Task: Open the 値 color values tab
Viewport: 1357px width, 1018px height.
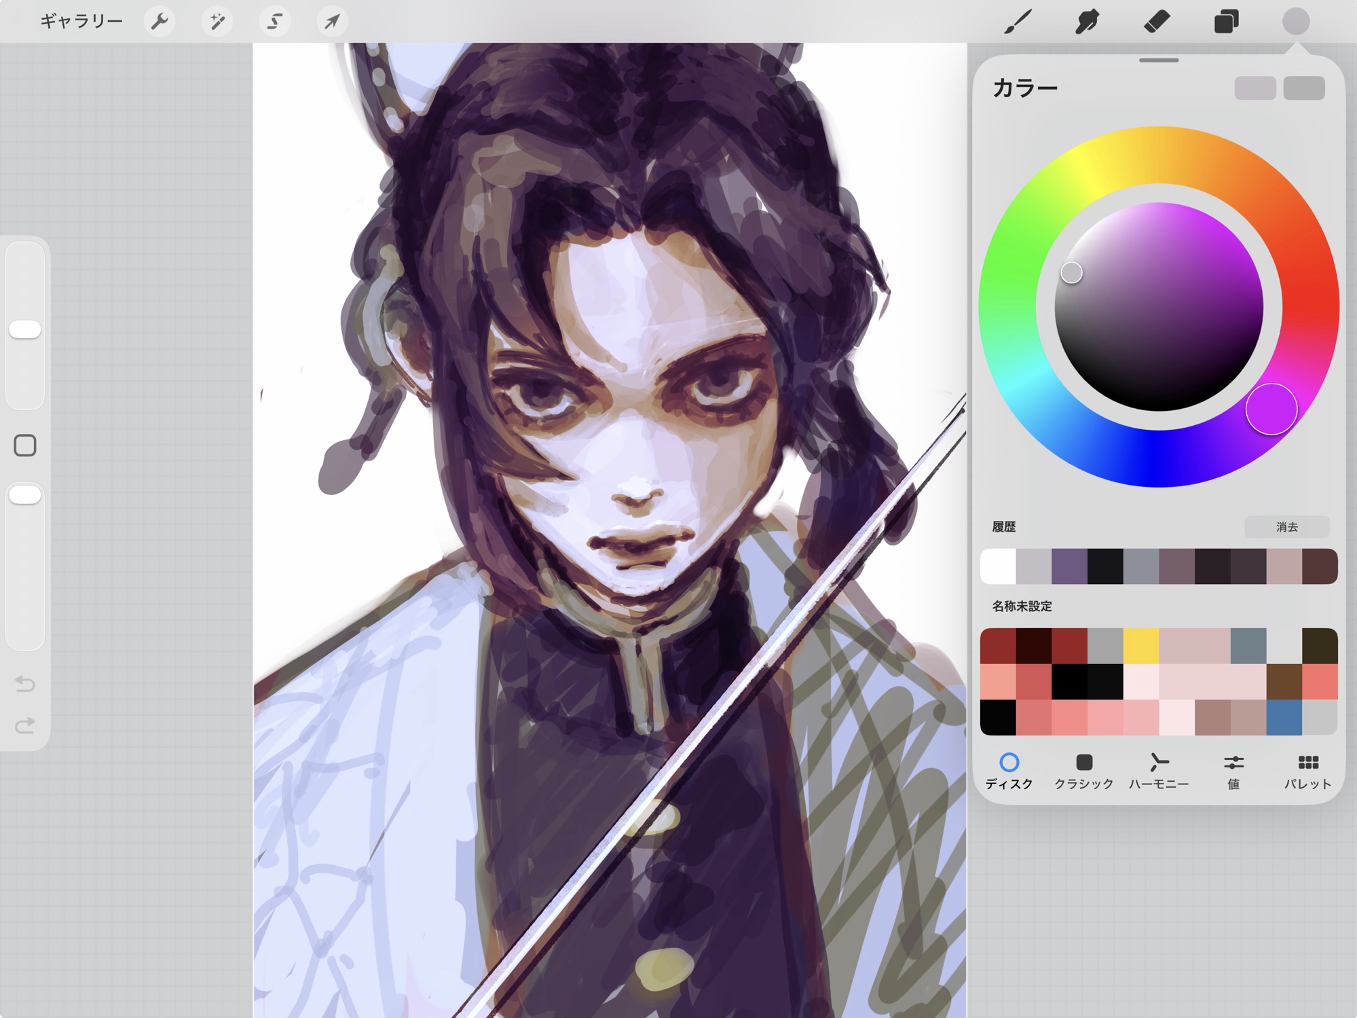Action: pos(1233,771)
